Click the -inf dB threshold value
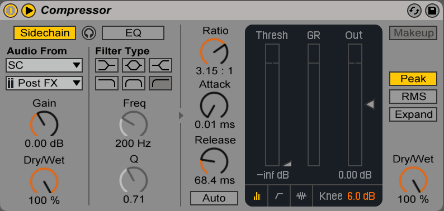Viewport: 444px width, 211px height. (x=273, y=175)
